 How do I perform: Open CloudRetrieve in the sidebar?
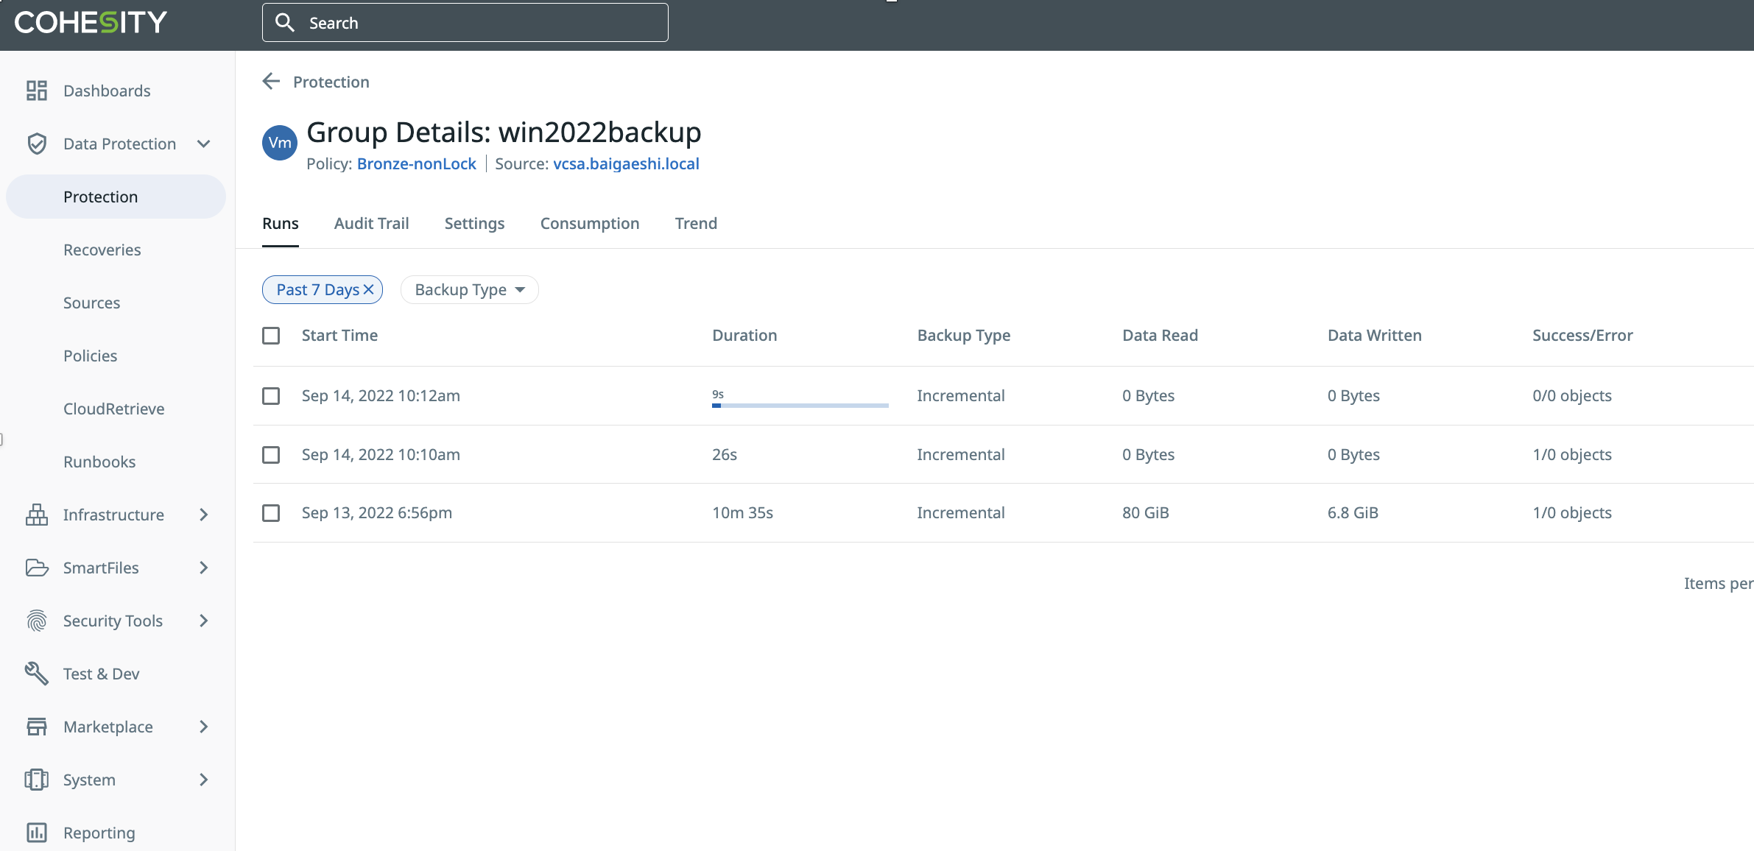pyautogui.click(x=114, y=409)
